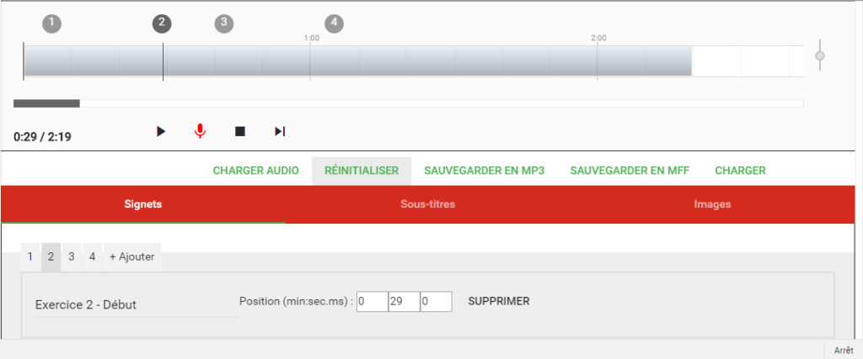This screenshot has width=863, height=359.
Task: Stop audio playback
Action: click(240, 131)
